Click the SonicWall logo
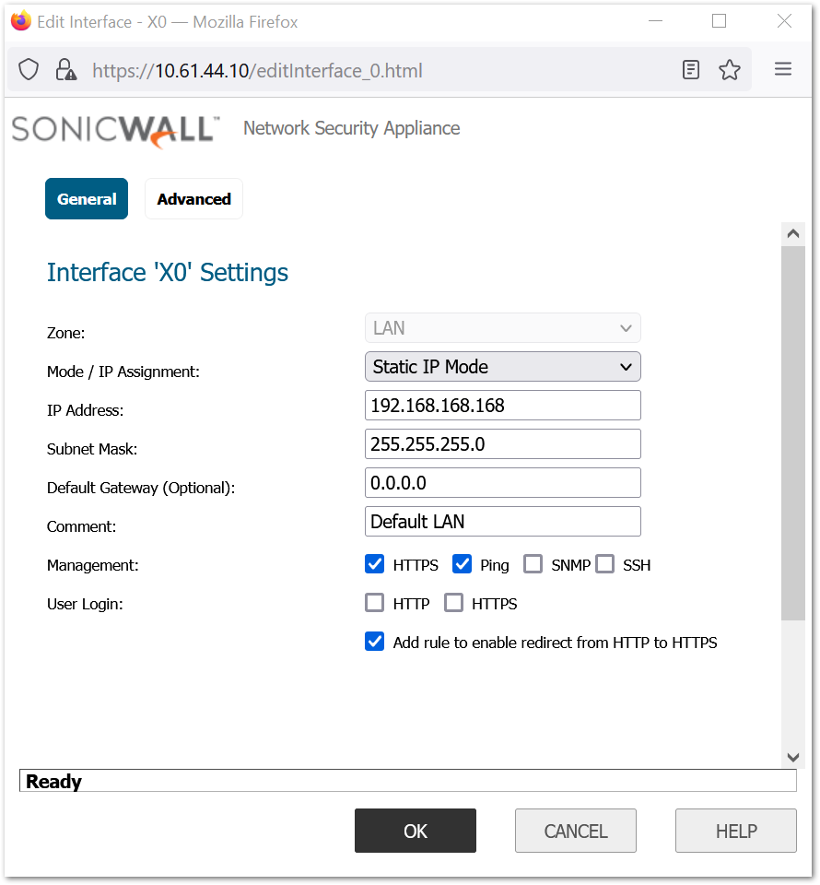820x885 pixels. [x=115, y=131]
